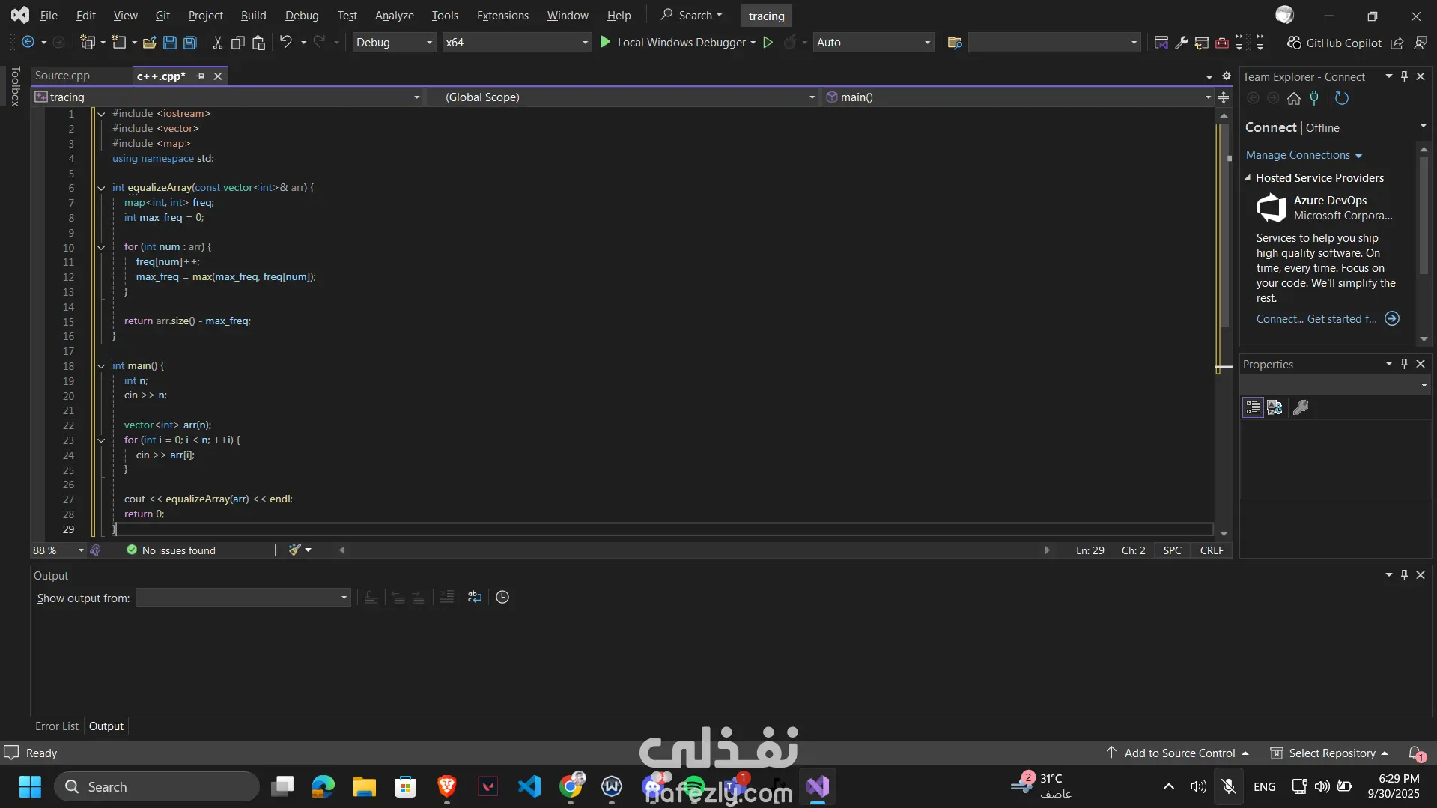Click Select Repository in status bar
Screen dimensions: 1437x808
click(x=1330, y=753)
